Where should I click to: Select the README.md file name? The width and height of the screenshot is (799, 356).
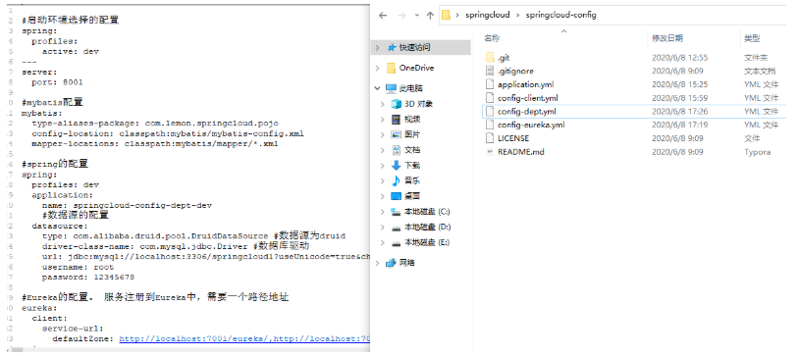coord(521,152)
